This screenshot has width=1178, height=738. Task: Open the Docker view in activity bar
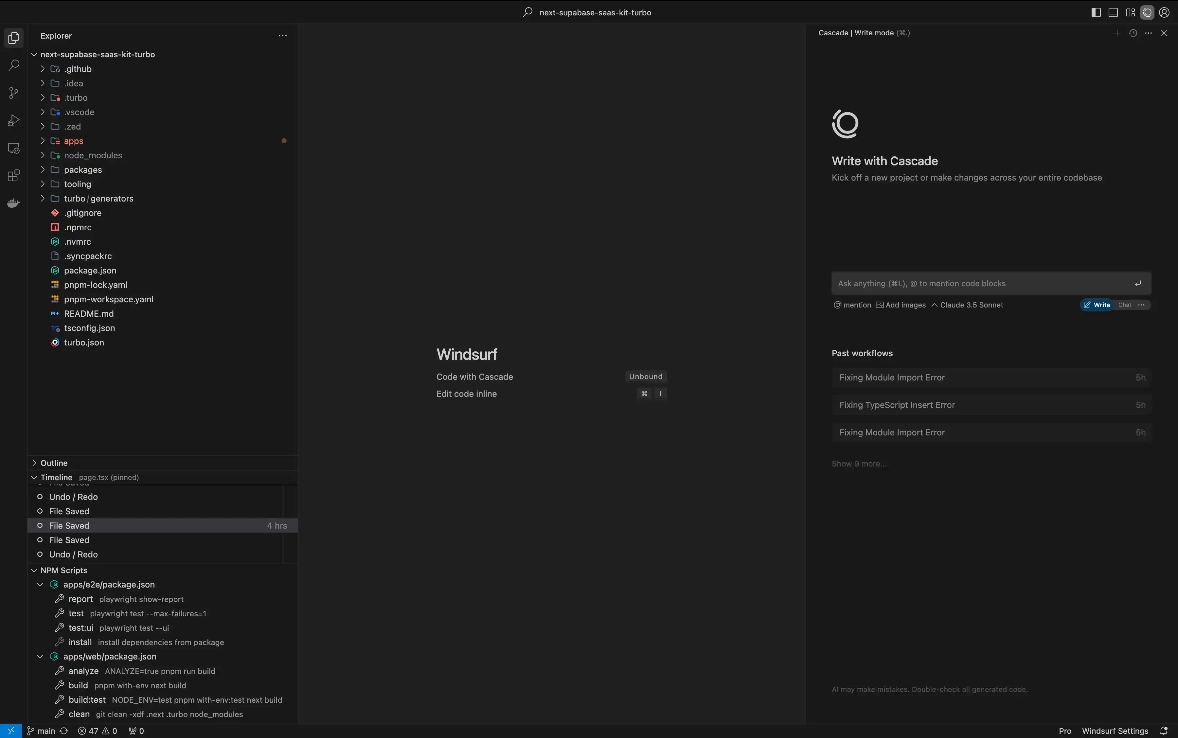point(14,203)
